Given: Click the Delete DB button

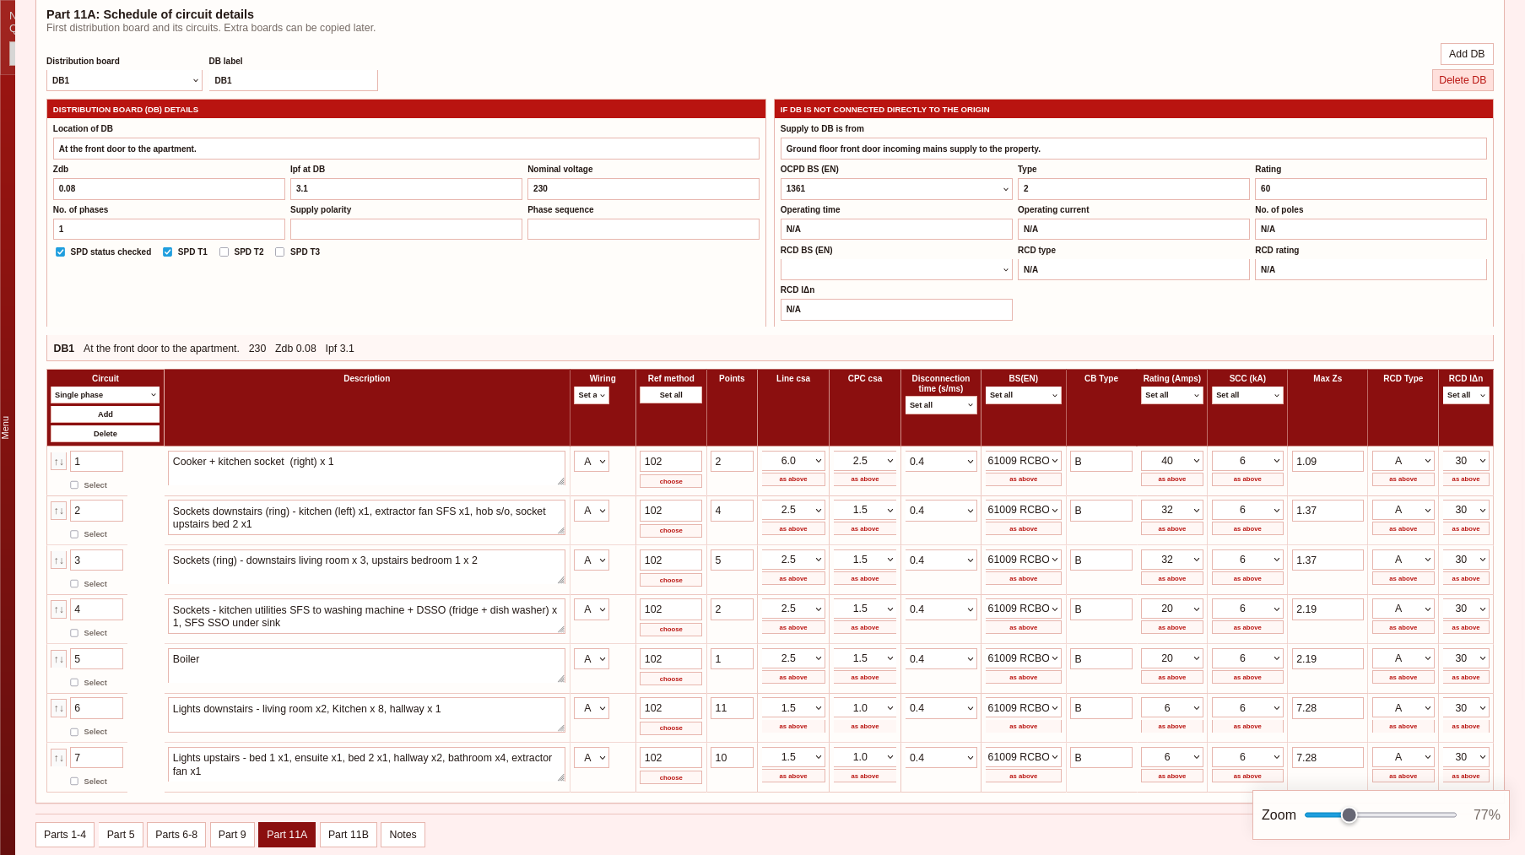Looking at the screenshot, I should (1463, 80).
